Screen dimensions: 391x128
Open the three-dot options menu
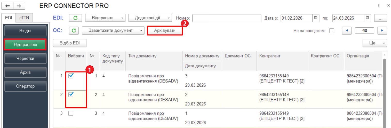(x=379, y=6)
